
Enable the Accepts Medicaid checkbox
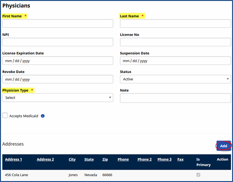pos(5,116)
